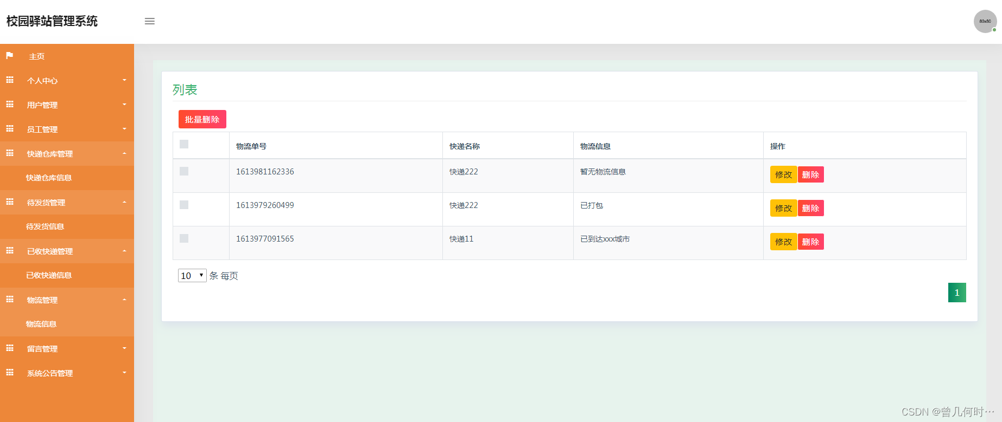Click grid icon beside 留言管理

tap(10, 348)
